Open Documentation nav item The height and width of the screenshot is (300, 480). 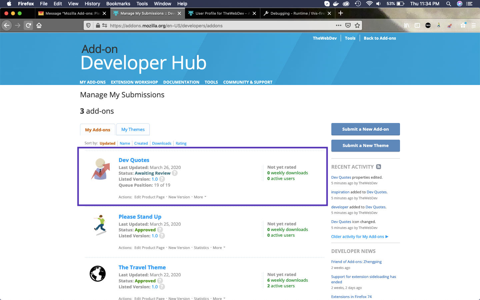tap(181, 82)
